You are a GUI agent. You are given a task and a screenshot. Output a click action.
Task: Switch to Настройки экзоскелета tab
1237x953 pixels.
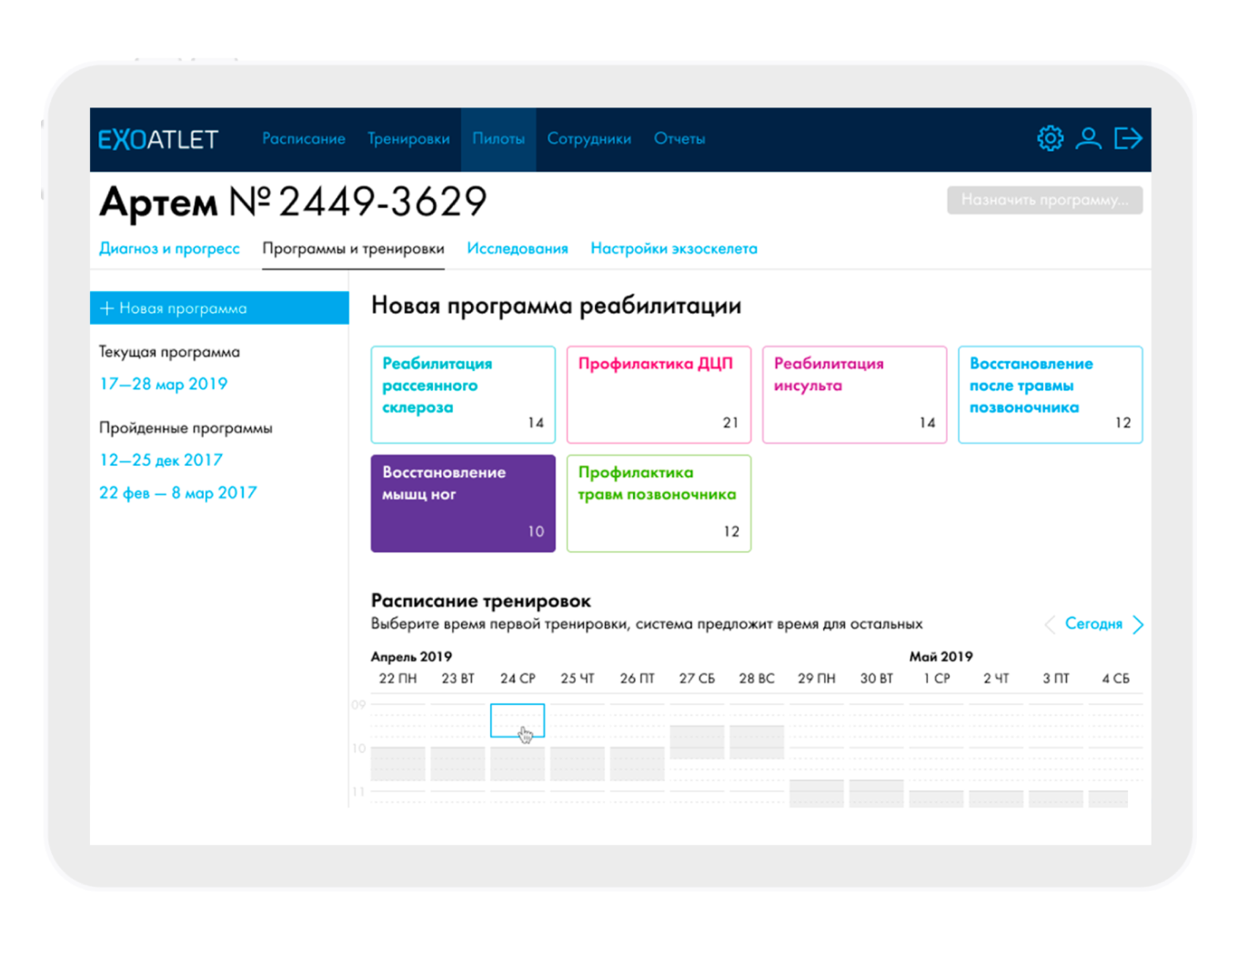[x=674, y=248]
